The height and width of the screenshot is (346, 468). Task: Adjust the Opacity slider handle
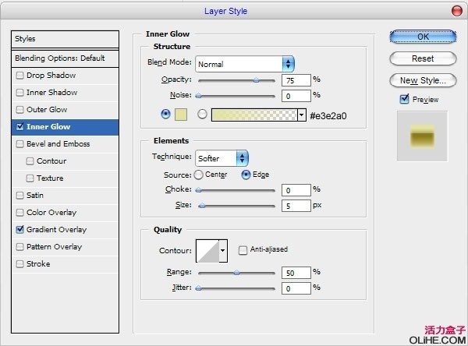[256, 80]
